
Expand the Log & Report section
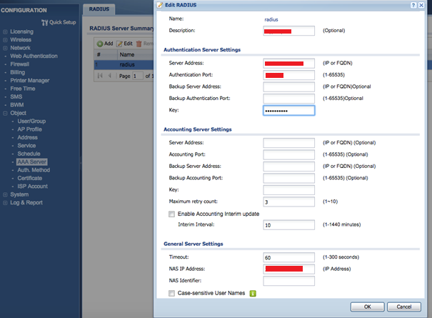(5, 202)
